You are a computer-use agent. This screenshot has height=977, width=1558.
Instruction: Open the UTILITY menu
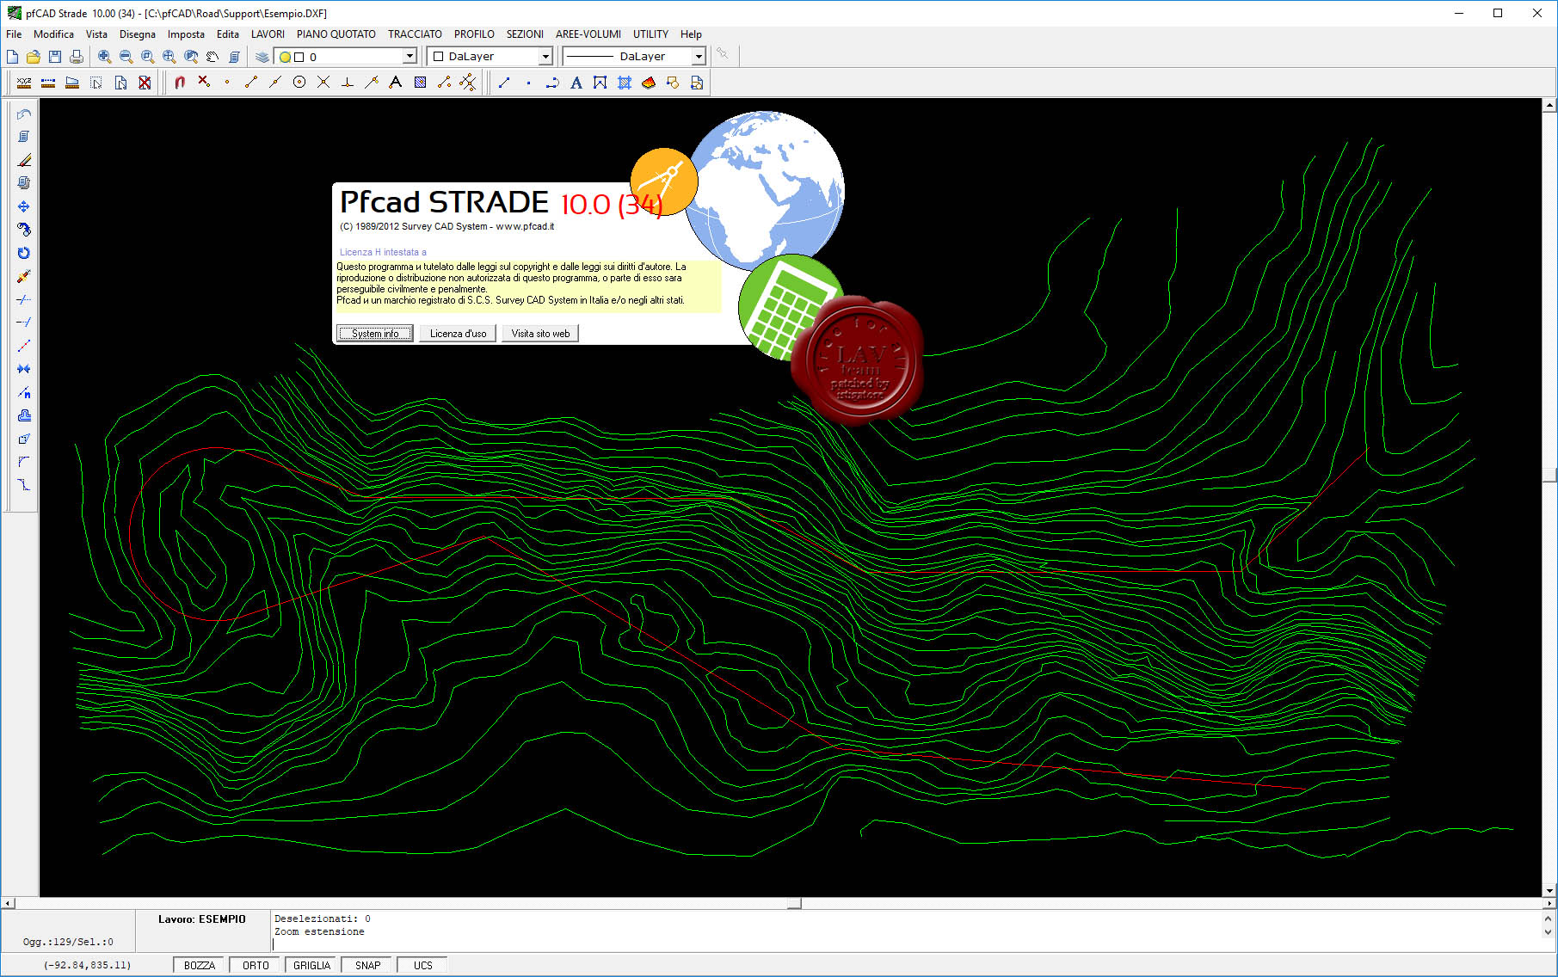click(x=650, y=34)
